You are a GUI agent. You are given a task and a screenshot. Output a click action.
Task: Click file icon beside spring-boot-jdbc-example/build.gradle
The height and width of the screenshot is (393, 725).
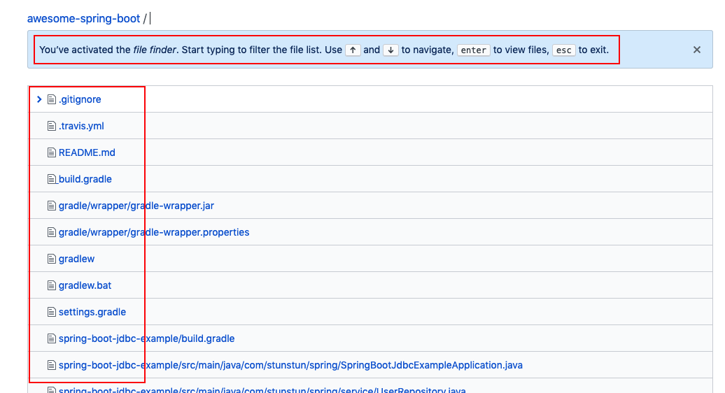pos(52,338)
